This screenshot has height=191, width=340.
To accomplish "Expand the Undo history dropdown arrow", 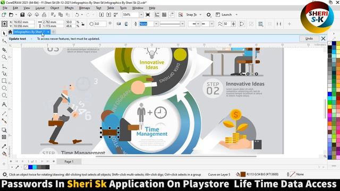I will pyautogui.click(x=82, y=15).
